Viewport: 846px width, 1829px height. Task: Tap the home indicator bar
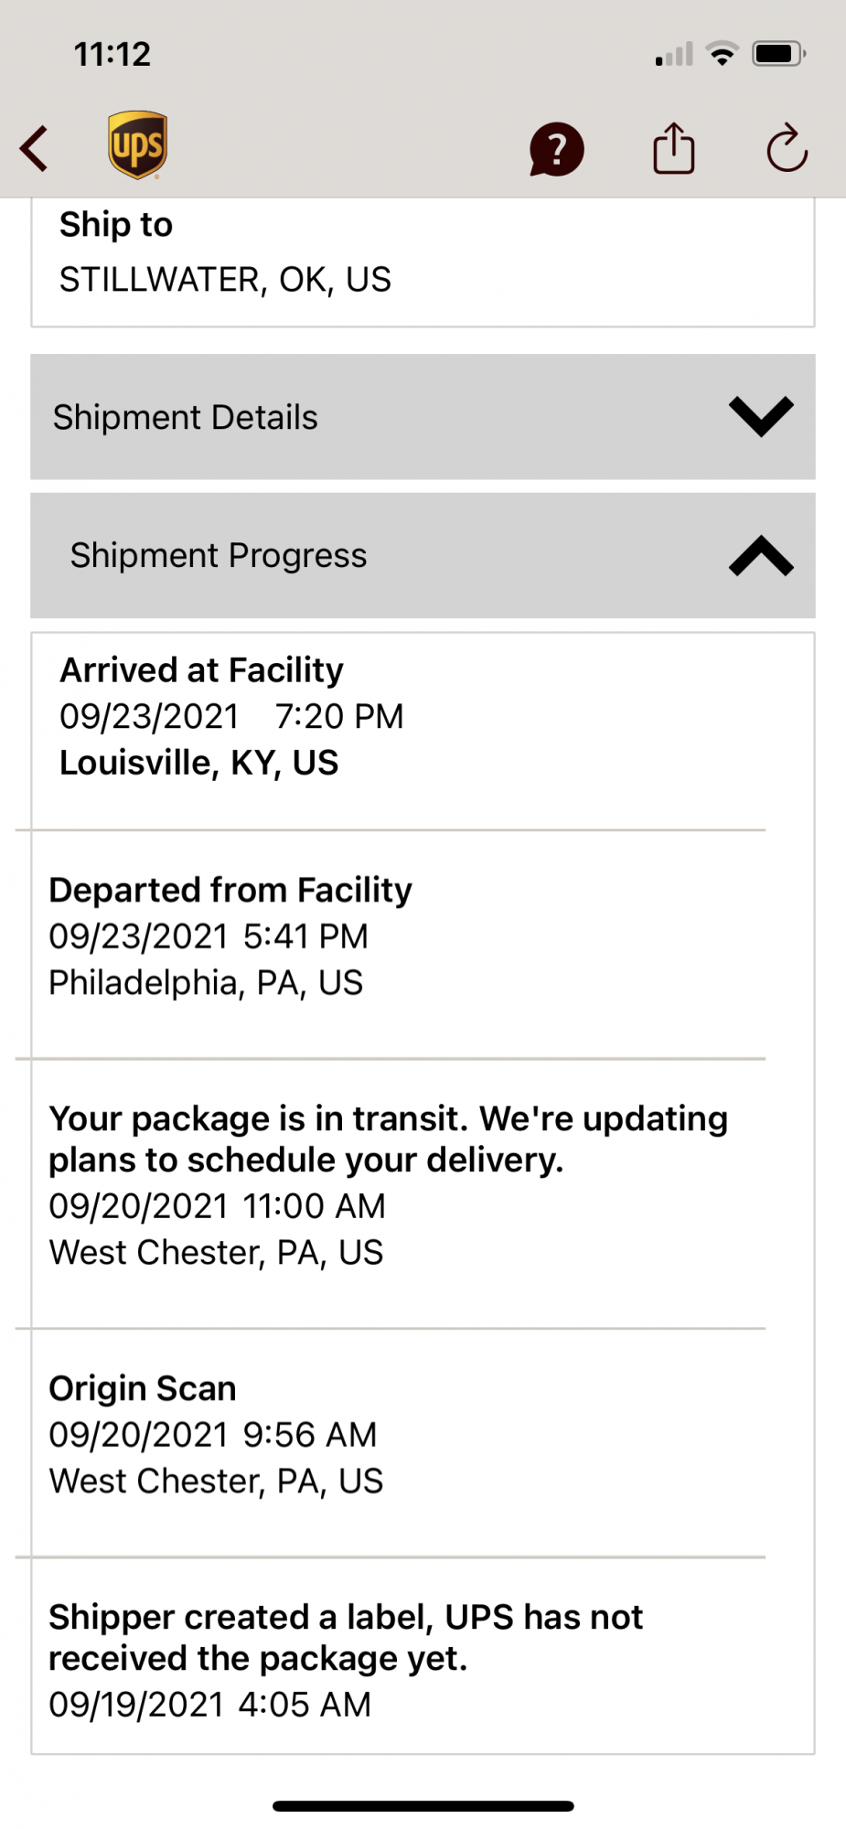tap(423, 1805)
